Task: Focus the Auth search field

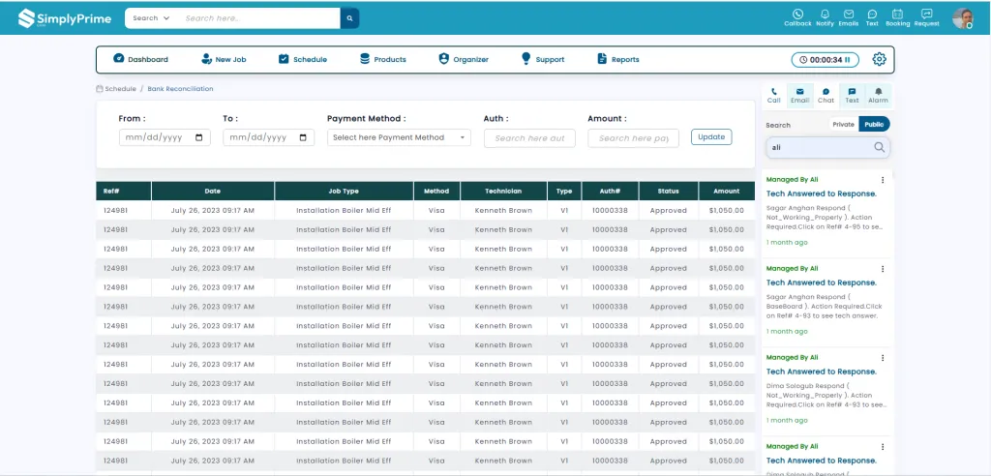Action: (529, 138)
